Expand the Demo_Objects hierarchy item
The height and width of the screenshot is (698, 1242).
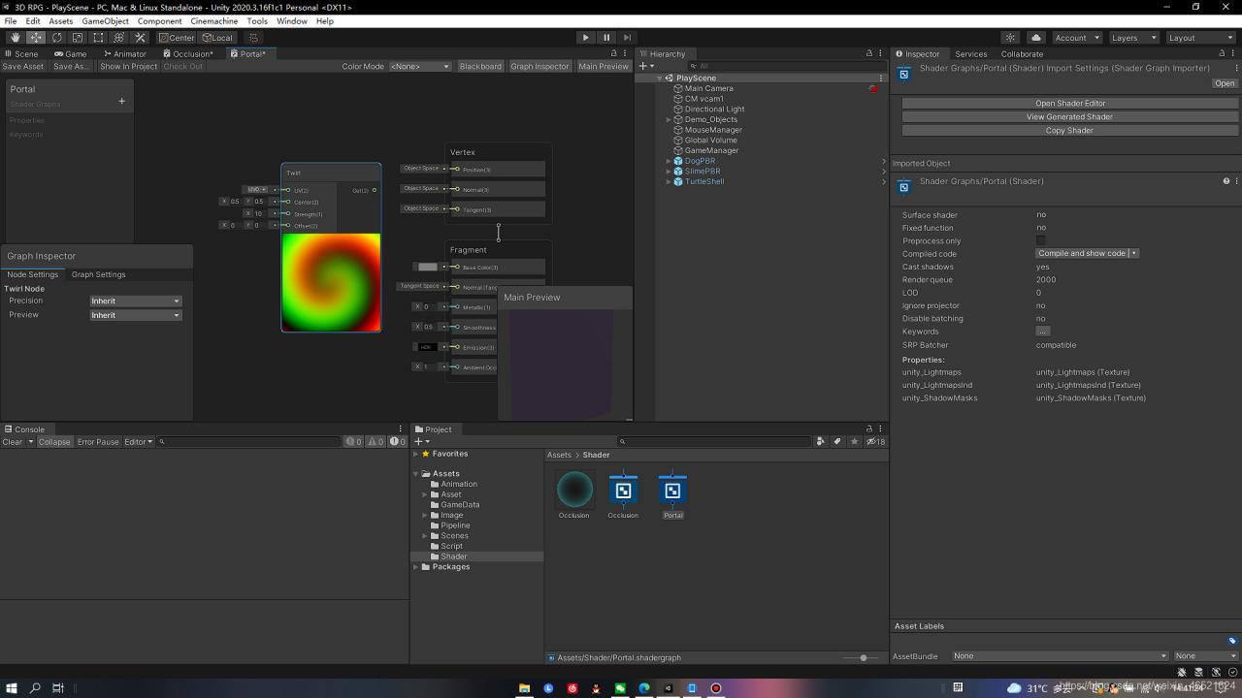pos(669,119)
